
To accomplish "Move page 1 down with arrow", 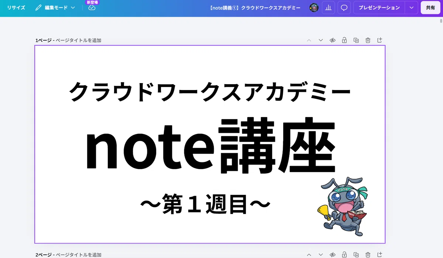I will [321, 40].
